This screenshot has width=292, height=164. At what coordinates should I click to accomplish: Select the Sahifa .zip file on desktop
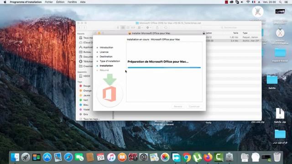point(280,115)
